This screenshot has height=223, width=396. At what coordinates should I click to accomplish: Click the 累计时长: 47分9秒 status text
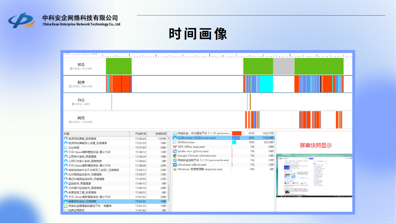pos(81,69)
